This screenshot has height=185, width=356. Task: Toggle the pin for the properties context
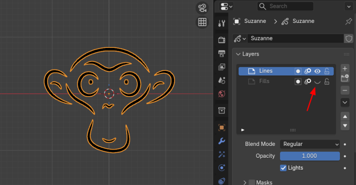pos(349,21)
